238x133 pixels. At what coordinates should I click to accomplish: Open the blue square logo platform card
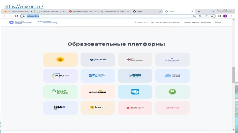pos(135,92)
